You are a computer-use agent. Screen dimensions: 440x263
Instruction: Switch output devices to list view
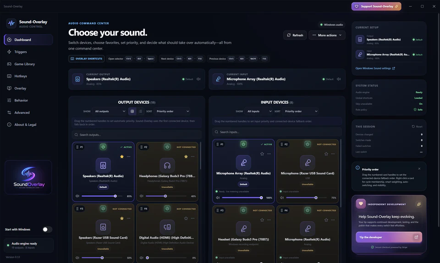140,111
